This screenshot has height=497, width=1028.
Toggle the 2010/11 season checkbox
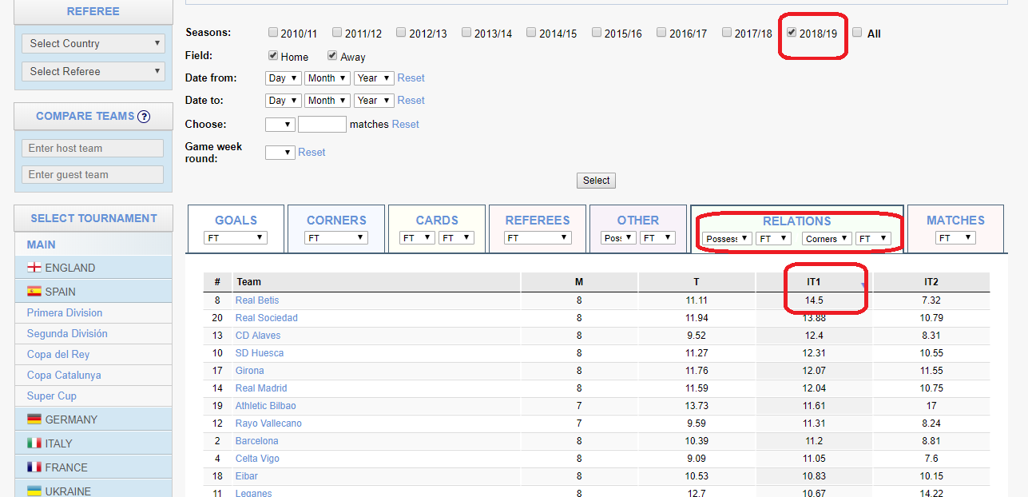pos(273,33)
